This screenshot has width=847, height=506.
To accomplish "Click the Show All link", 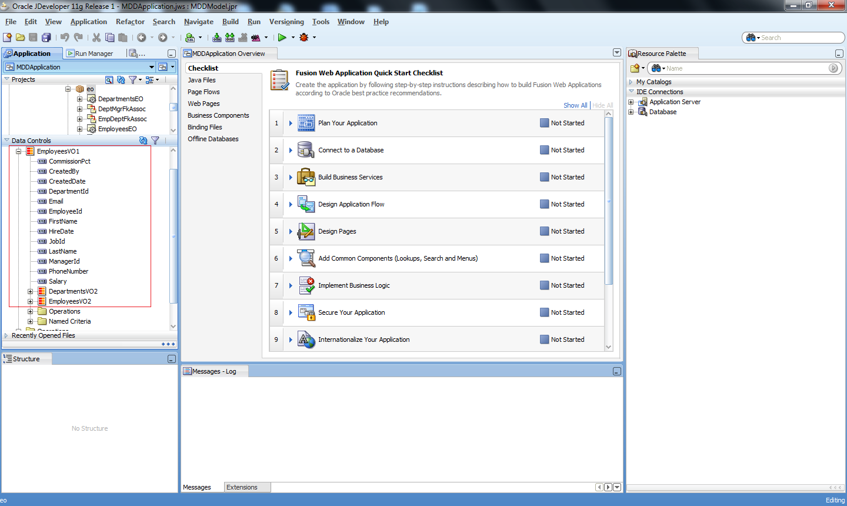I will tap(575, 105).
